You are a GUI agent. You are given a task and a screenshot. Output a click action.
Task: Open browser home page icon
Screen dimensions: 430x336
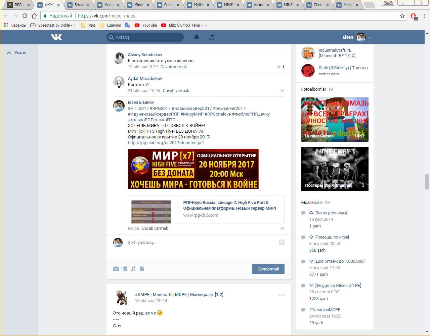click(x=34, y=16)
